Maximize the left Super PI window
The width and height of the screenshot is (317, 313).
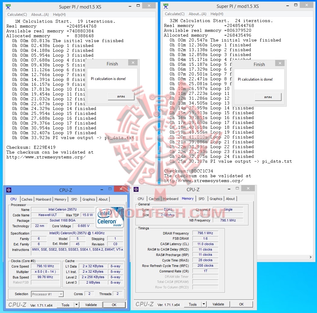(x=138, y=6)
